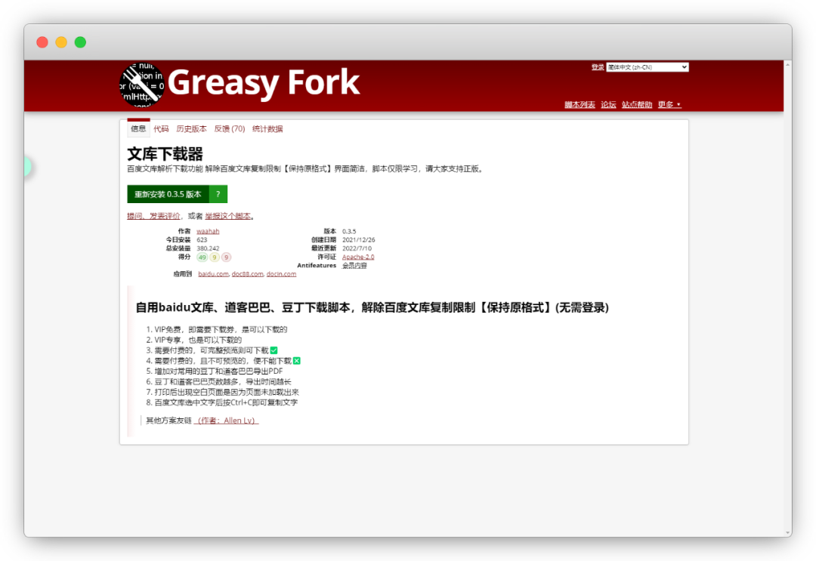
Task: View the 统计数据 tab
Action: [x=267, y=129]
